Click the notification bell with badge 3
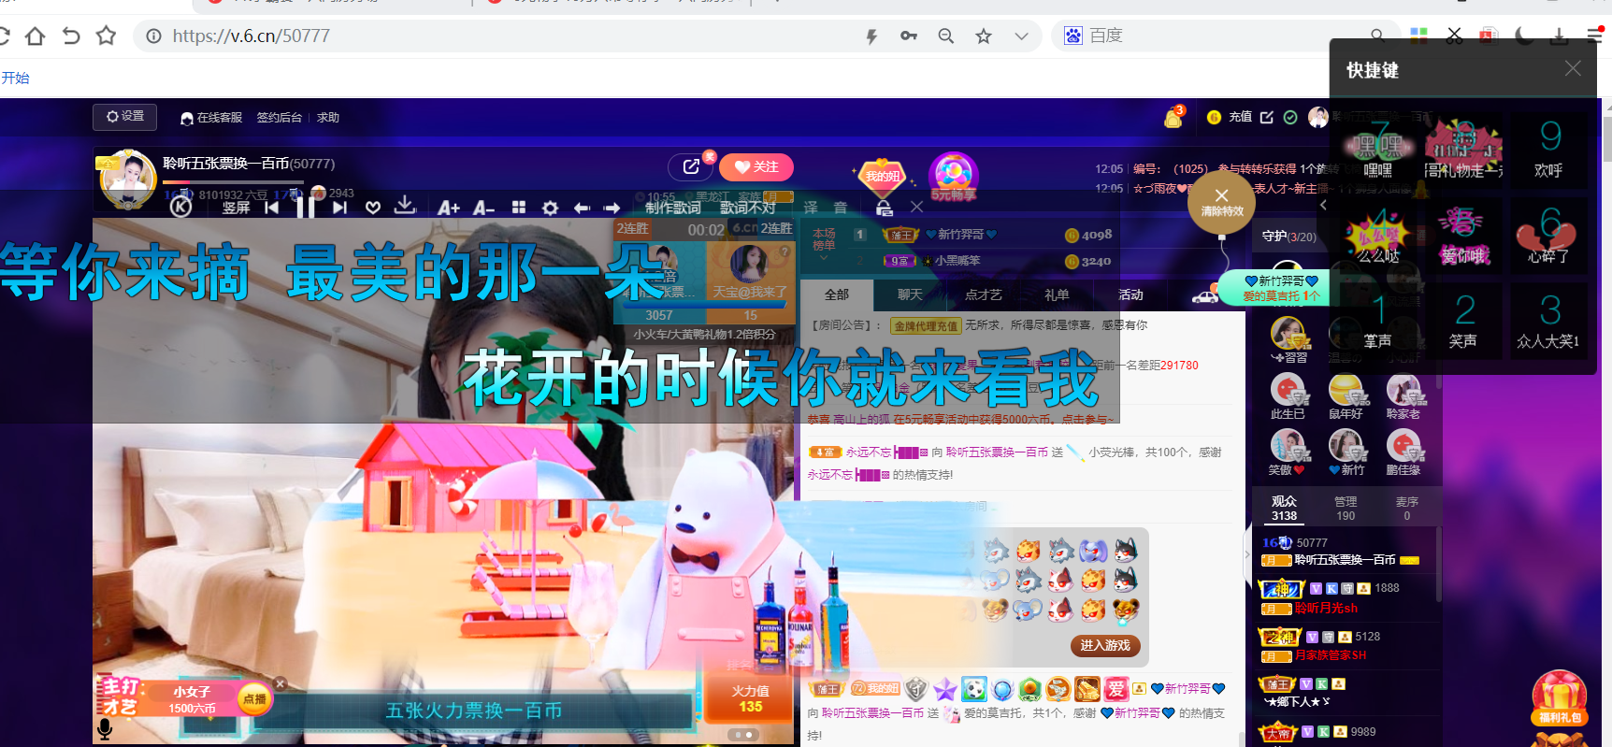 click(1173, 117)
